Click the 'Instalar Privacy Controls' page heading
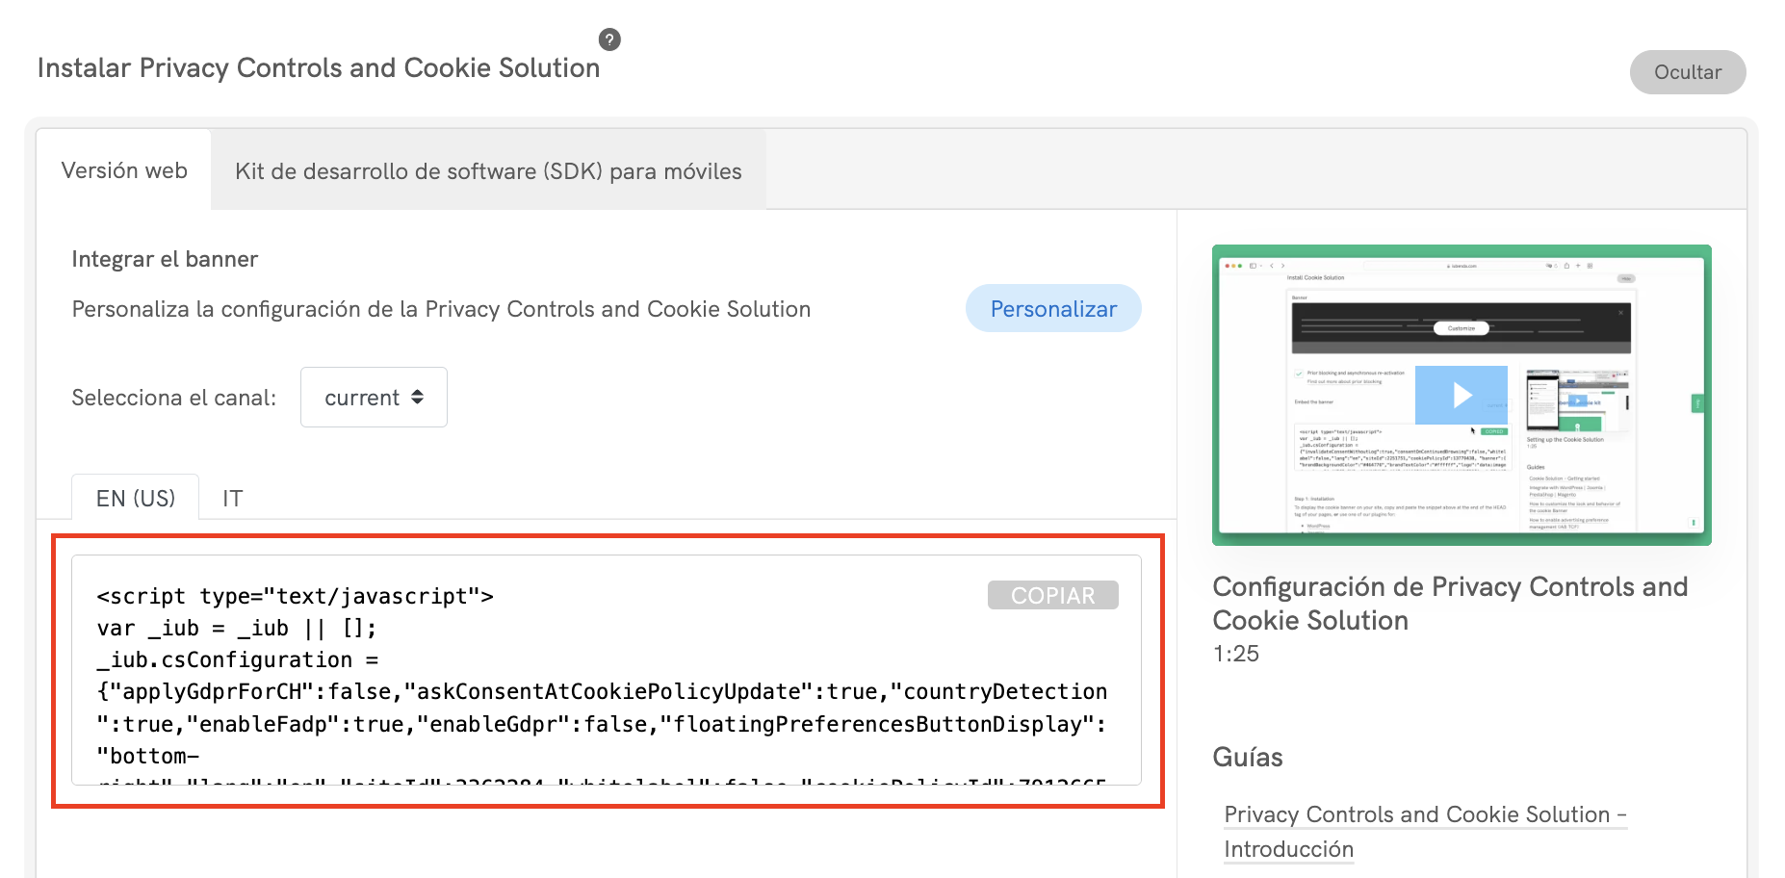Image resolution: width=1785 pixels, height=878 pixels. pyautogui.click(x=319, y=67)
